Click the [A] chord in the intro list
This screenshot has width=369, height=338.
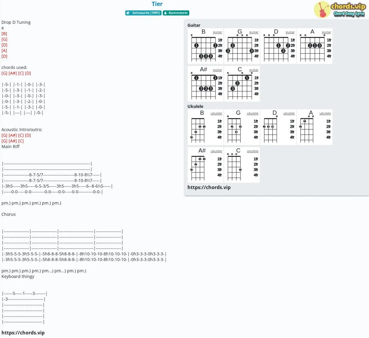pos(4,51)
